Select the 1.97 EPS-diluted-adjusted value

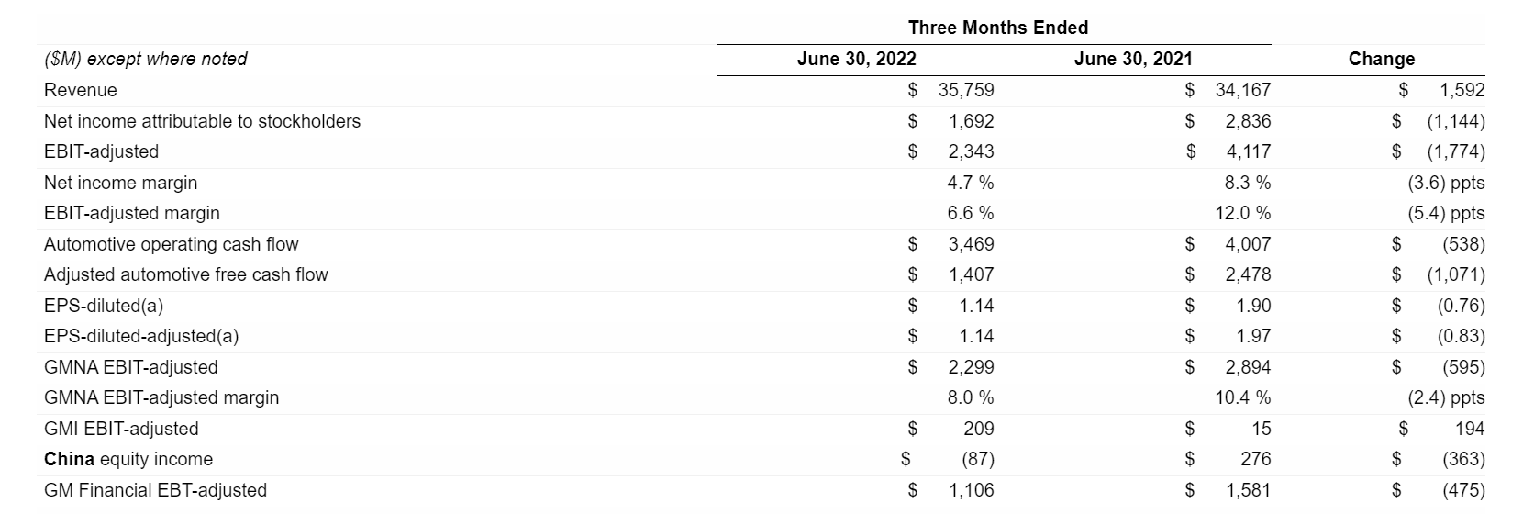coord(1253,336)
